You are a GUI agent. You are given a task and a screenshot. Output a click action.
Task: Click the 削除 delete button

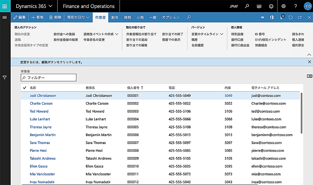(55, 17)
